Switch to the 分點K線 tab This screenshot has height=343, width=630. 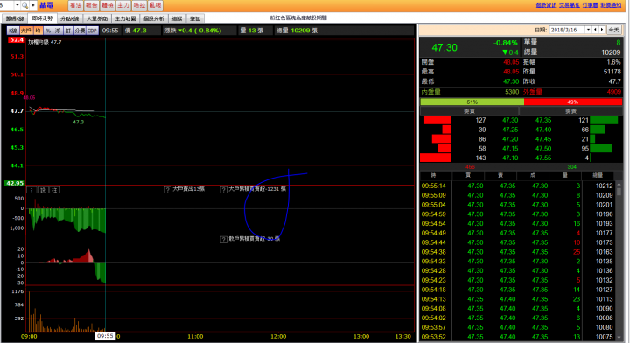coord(69,18)
